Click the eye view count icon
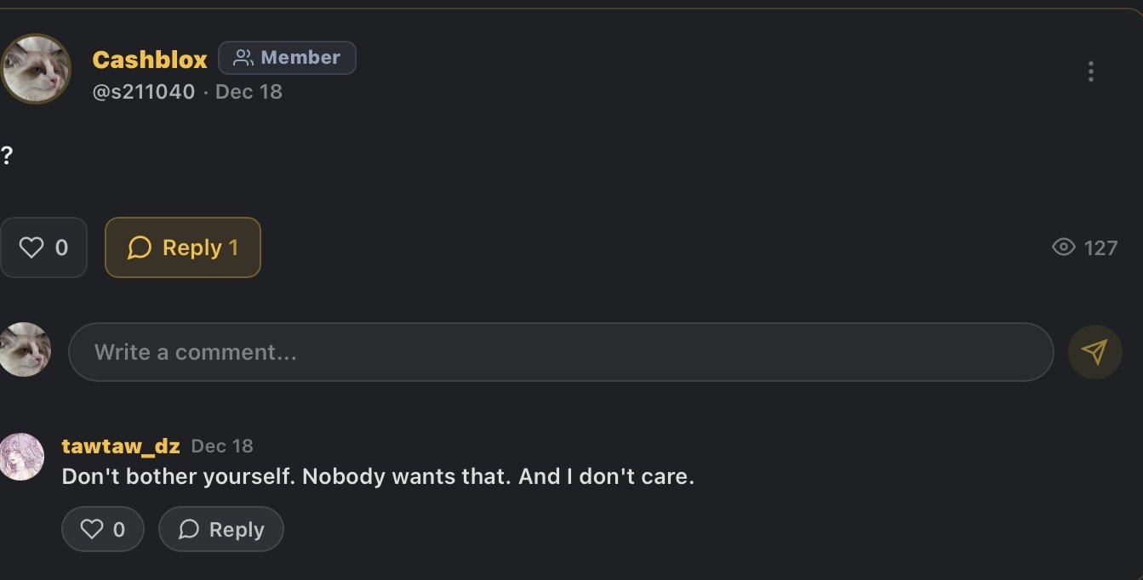1143x580 pixels. pyautogui.click(x=1064, y=247)
